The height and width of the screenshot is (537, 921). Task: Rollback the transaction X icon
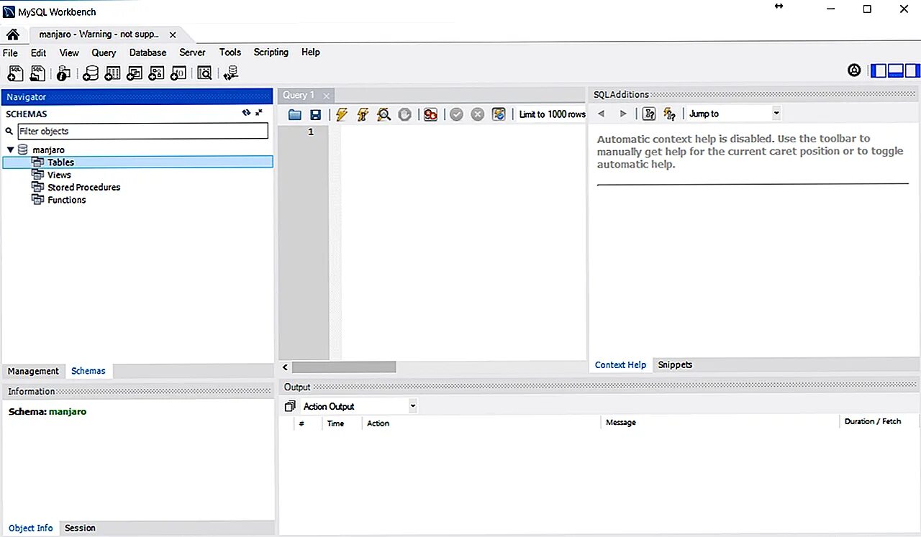(477, 114)
